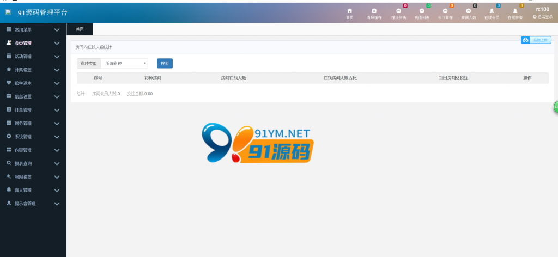Click the 91源码管理平台 title

click(43, 13)
